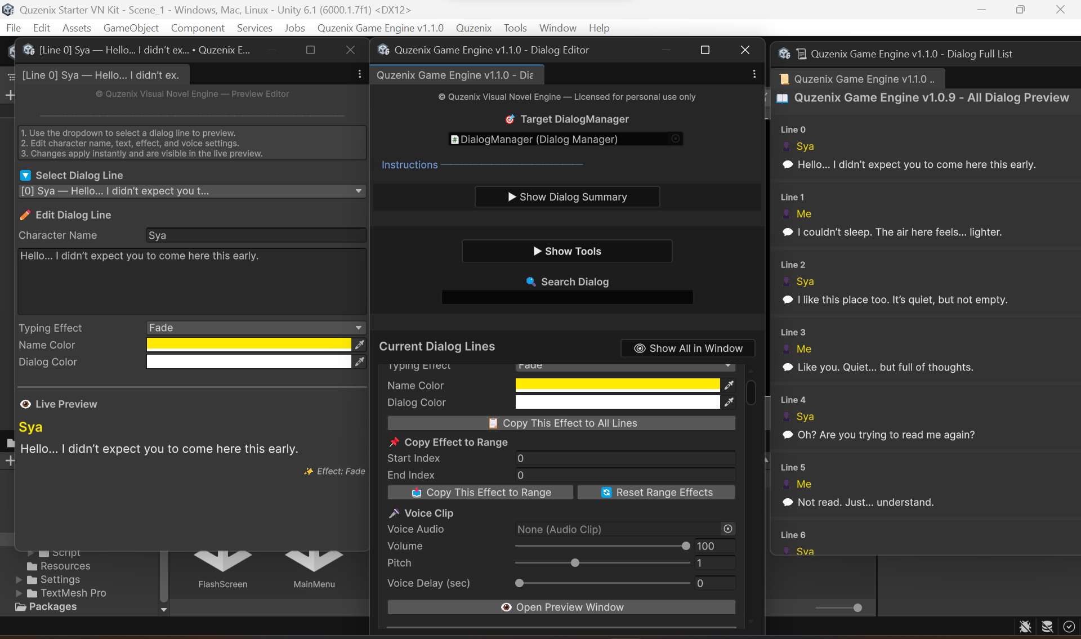Click the Dialog Editor vertical scrollbar

(x=751, y=392)
